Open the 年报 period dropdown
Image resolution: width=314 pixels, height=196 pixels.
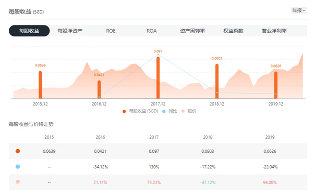click(x=298, y=10)
